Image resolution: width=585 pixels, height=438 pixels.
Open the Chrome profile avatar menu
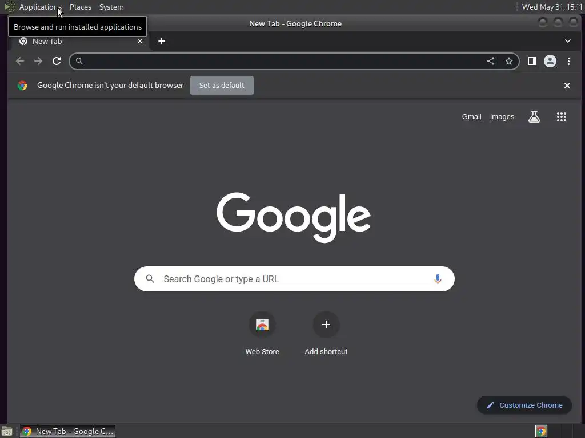(x=550, y=61)
